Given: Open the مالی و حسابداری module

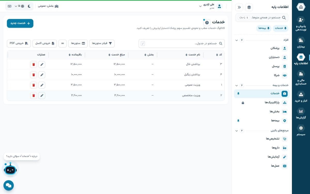Looking at the screenshot, I should point(301,78).
